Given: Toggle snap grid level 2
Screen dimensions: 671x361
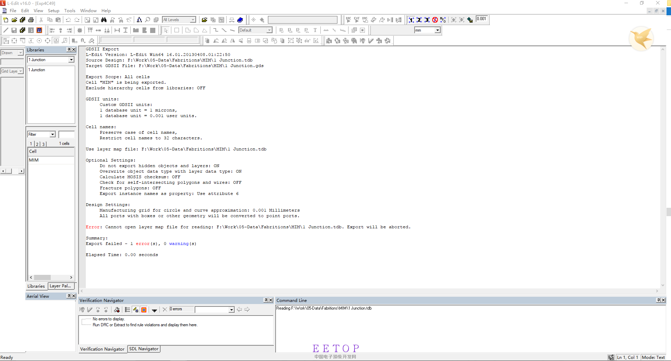Looking at the screenshot, I should click(x=419, y=20).
